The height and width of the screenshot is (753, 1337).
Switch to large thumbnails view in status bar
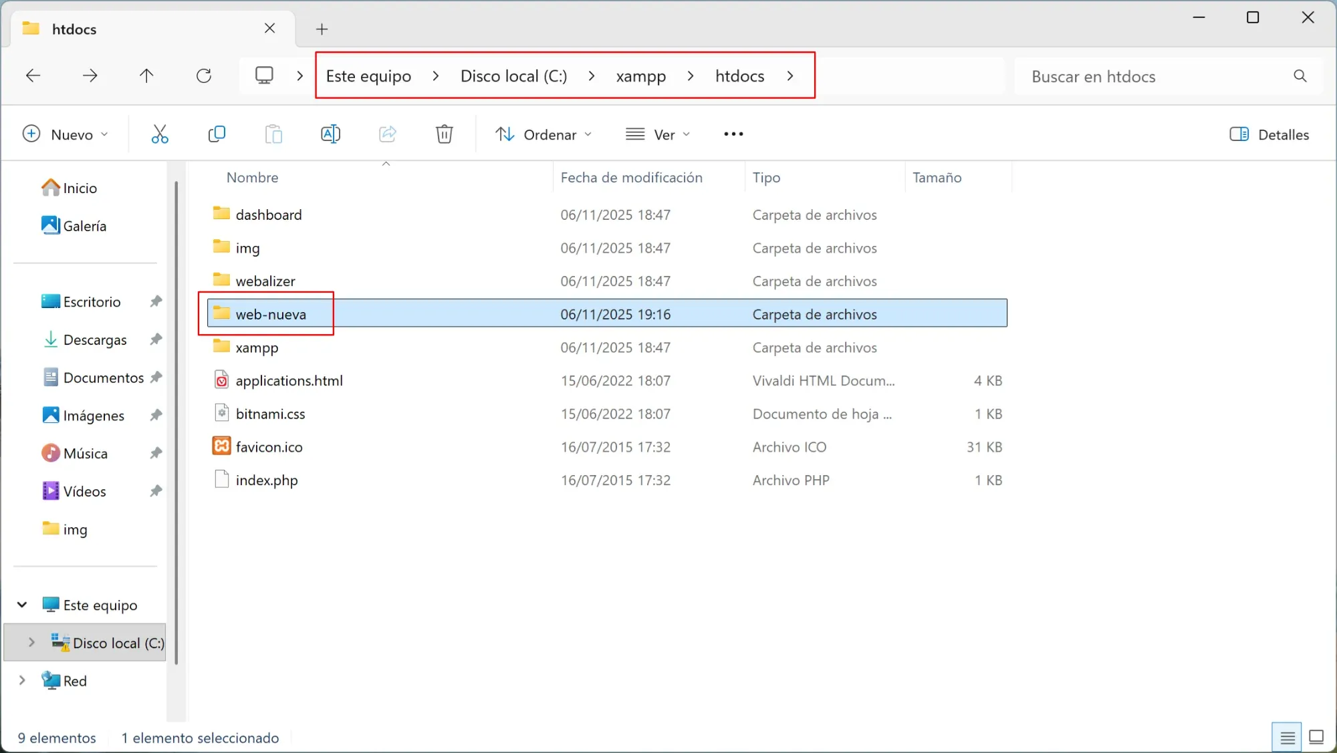tap(1316, 737)
